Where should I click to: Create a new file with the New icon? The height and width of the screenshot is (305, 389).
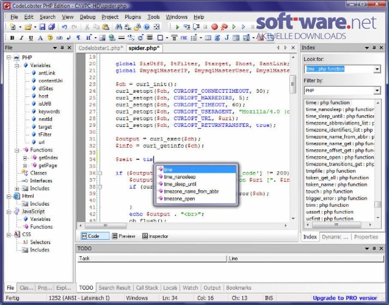(x=12, y=27)
